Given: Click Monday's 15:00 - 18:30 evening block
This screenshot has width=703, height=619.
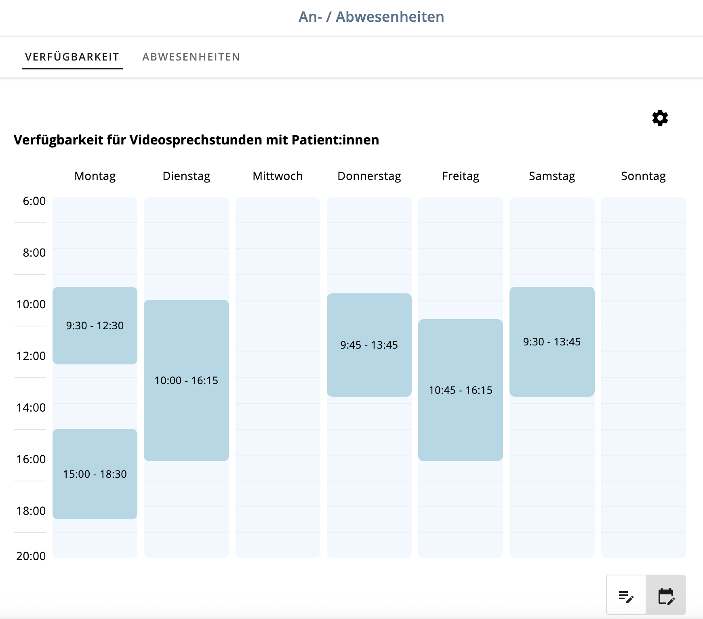Looking at the screenshot, I should pos(95,474).
